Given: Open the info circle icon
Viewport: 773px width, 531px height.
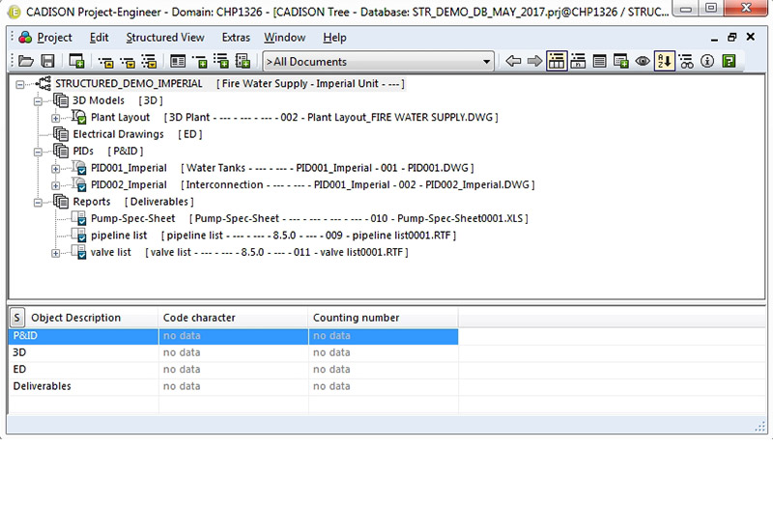Looking at the screenshot, I should (707, 61).
